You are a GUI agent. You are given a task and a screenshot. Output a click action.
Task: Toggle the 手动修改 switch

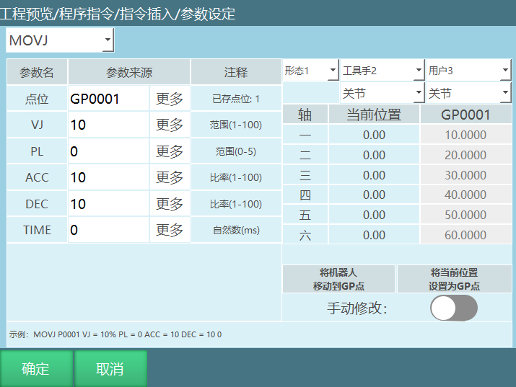coord(453,308)
